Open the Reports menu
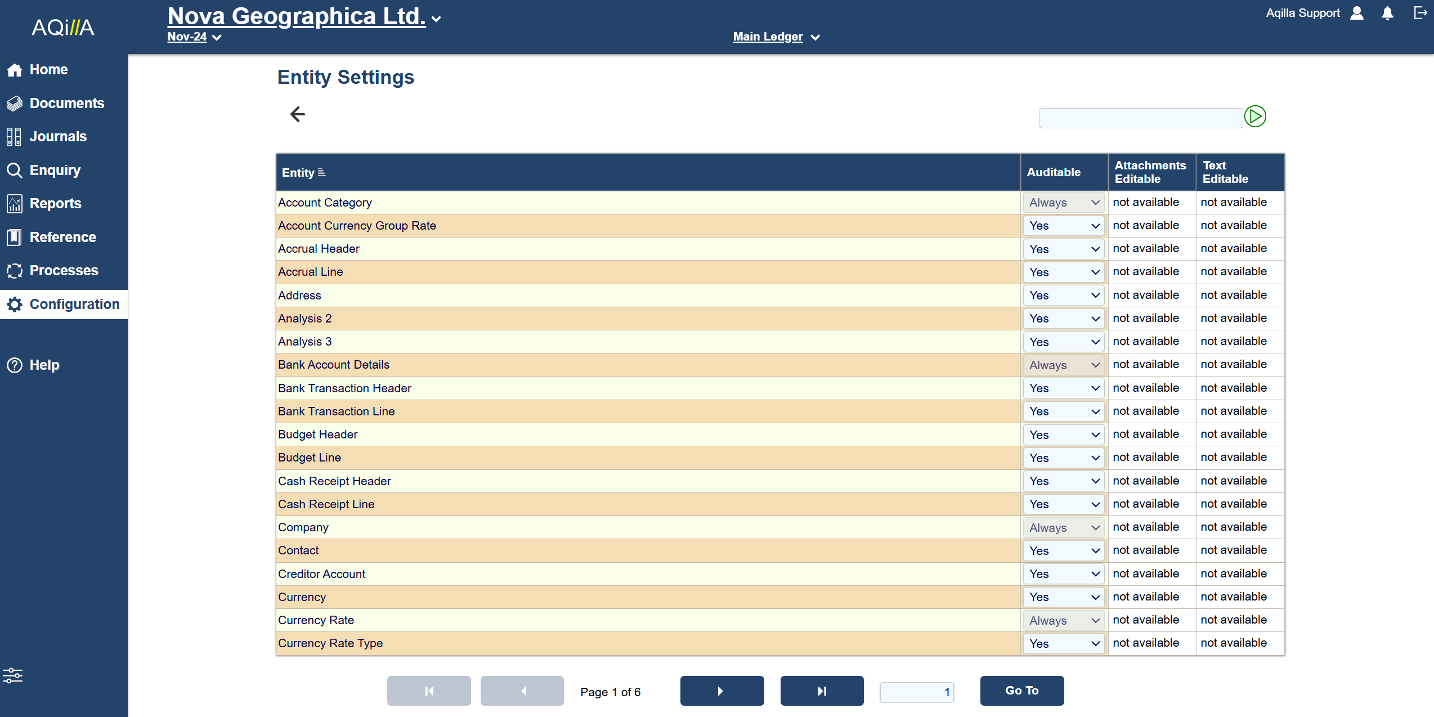Viewport: 1434px width, 717px height. click(55, 203)
